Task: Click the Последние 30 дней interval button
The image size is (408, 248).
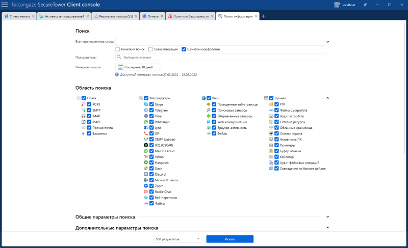Action: point(139,67)
